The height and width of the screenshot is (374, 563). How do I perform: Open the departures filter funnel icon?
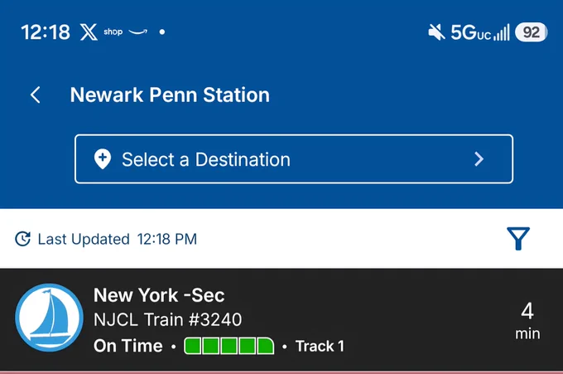click(x=518, y=239)
